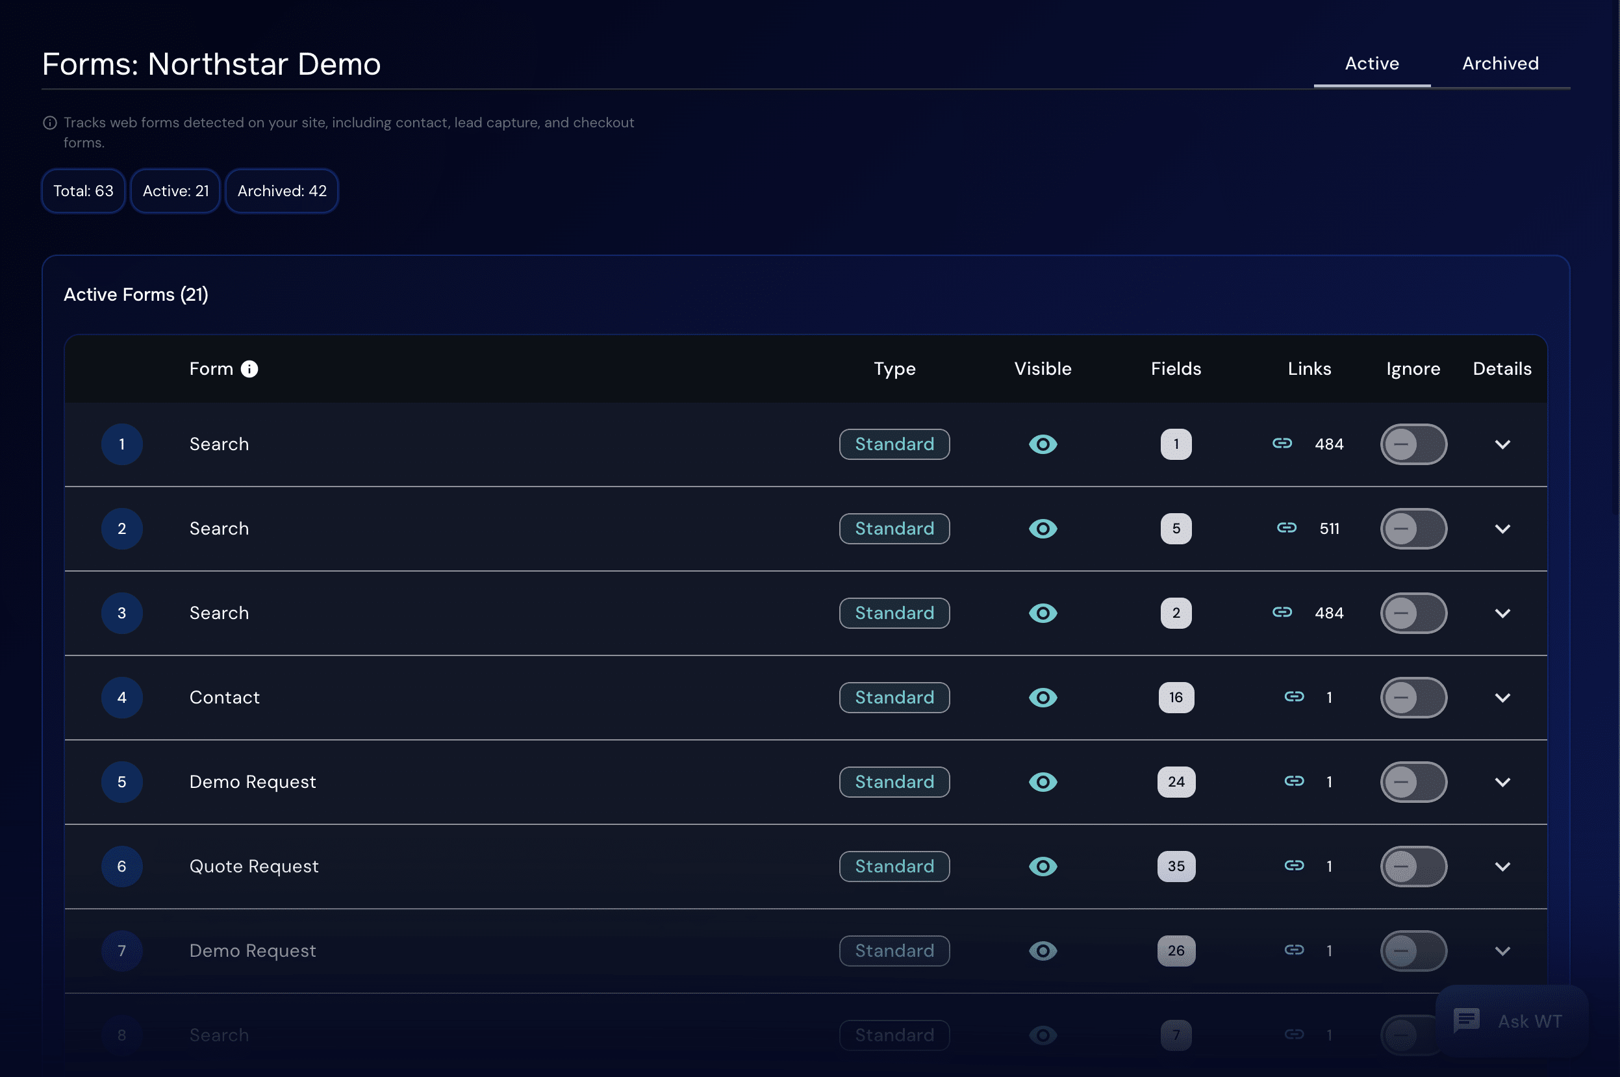Click the Total: 63 chip
This screenshot has width=1620, height=1077.
point(84,191)
